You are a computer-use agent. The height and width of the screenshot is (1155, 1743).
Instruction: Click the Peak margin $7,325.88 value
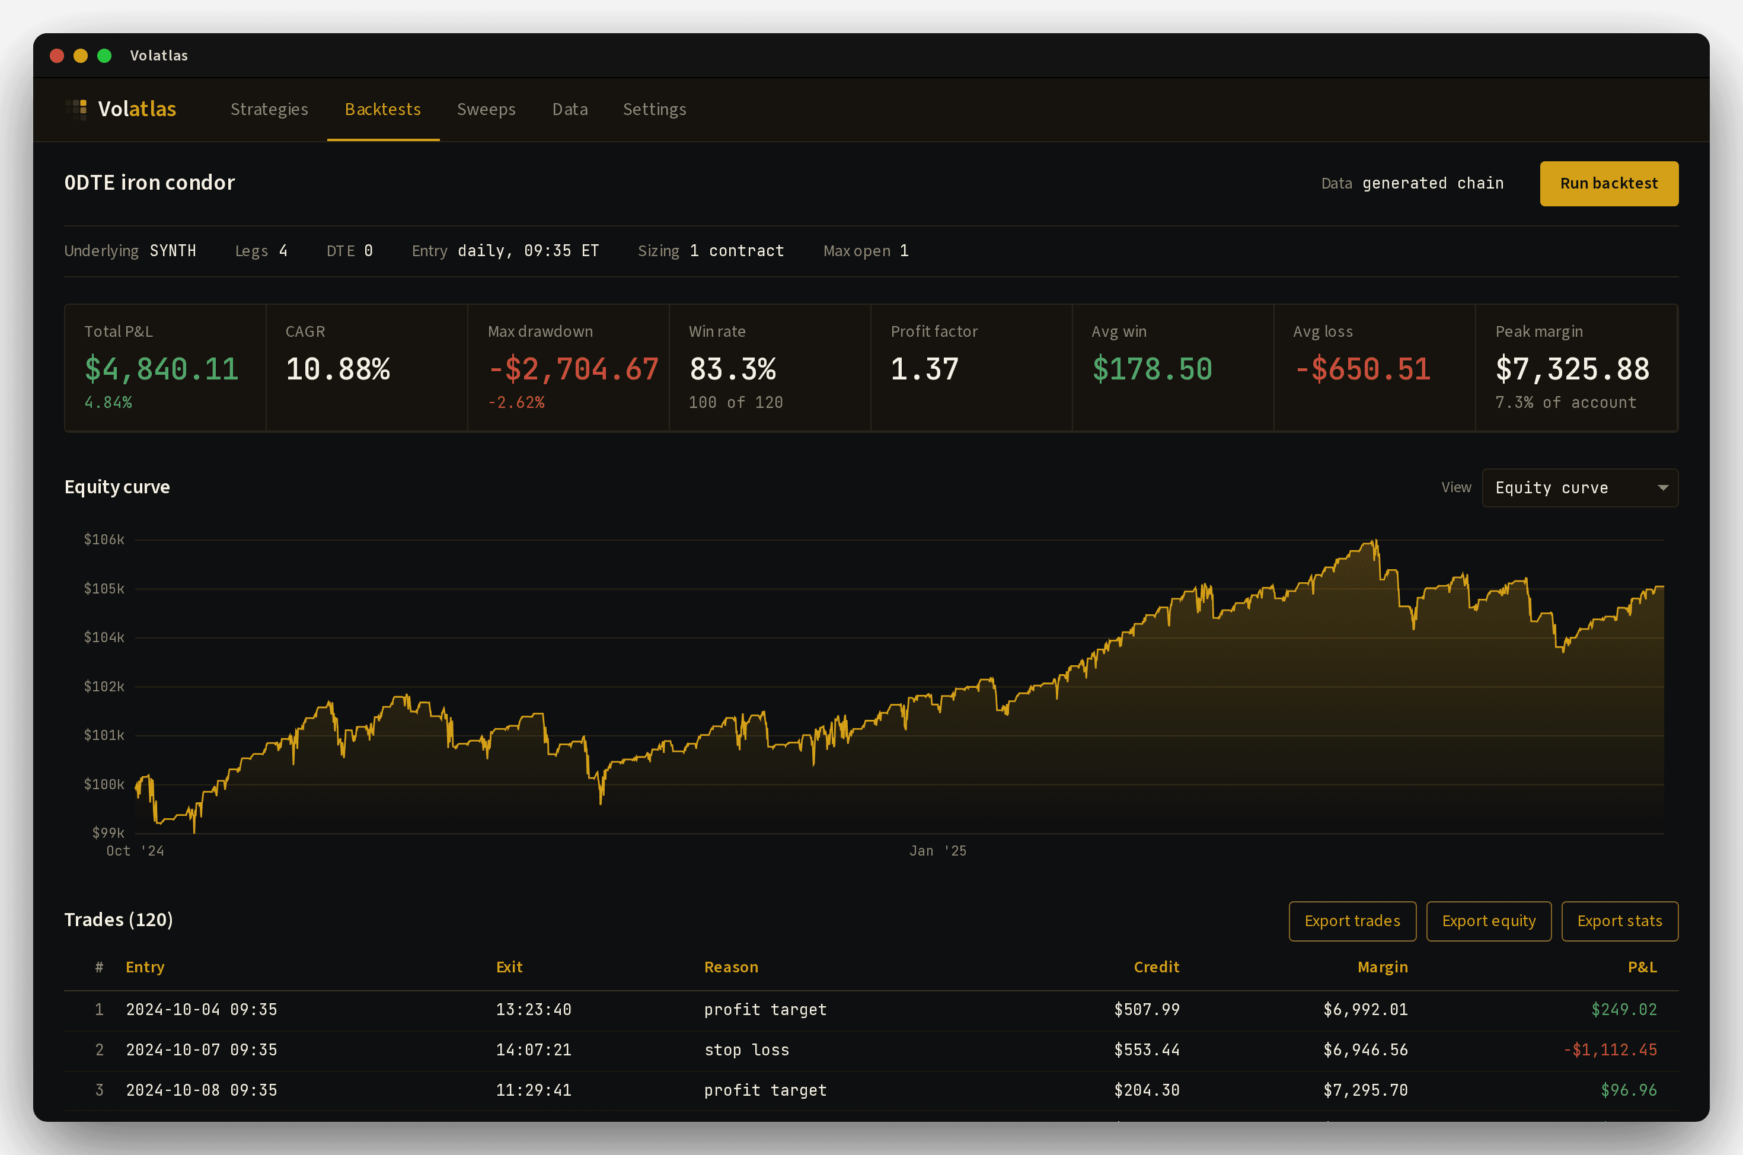point(1572,369)
